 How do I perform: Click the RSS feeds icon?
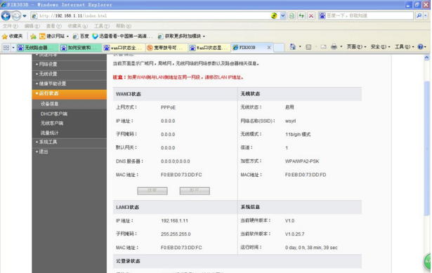coord(308,47)
